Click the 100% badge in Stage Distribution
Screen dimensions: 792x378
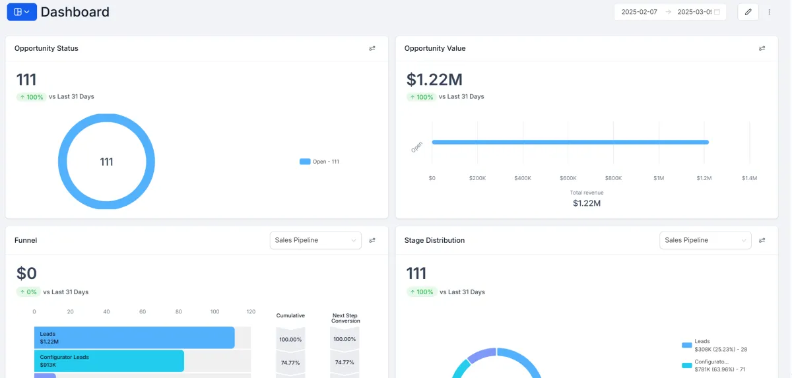click(420, 292)
